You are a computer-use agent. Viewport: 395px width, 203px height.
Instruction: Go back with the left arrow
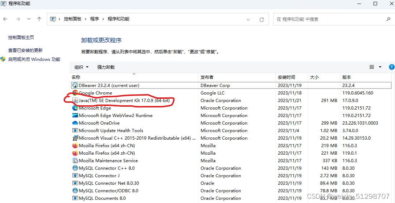[5, 19]
